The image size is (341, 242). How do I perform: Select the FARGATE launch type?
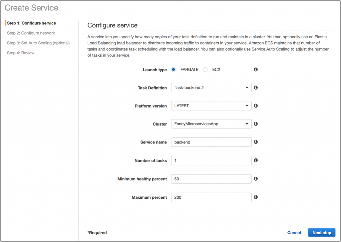pos(173,70)
